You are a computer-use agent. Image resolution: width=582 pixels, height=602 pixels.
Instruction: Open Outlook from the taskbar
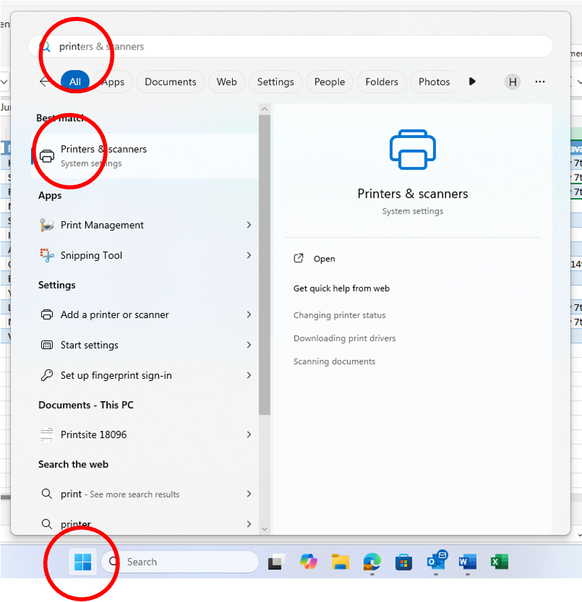(x=436, y=561)
